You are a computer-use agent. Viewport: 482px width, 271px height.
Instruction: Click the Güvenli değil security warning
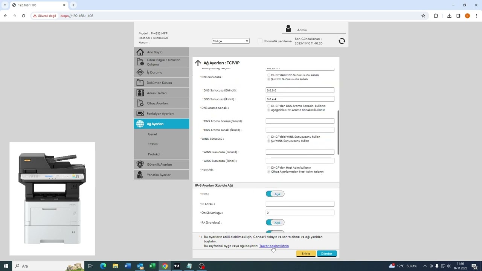point(44,16)
